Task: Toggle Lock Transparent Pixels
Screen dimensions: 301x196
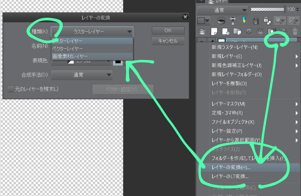Action: point(267,21)
